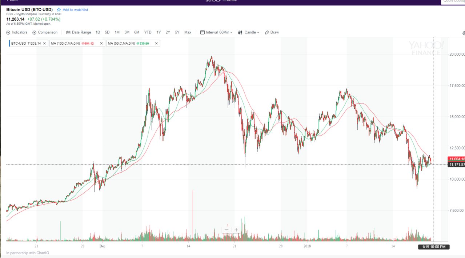Click the 11,171.87 price axis label

tap(457, 165)
